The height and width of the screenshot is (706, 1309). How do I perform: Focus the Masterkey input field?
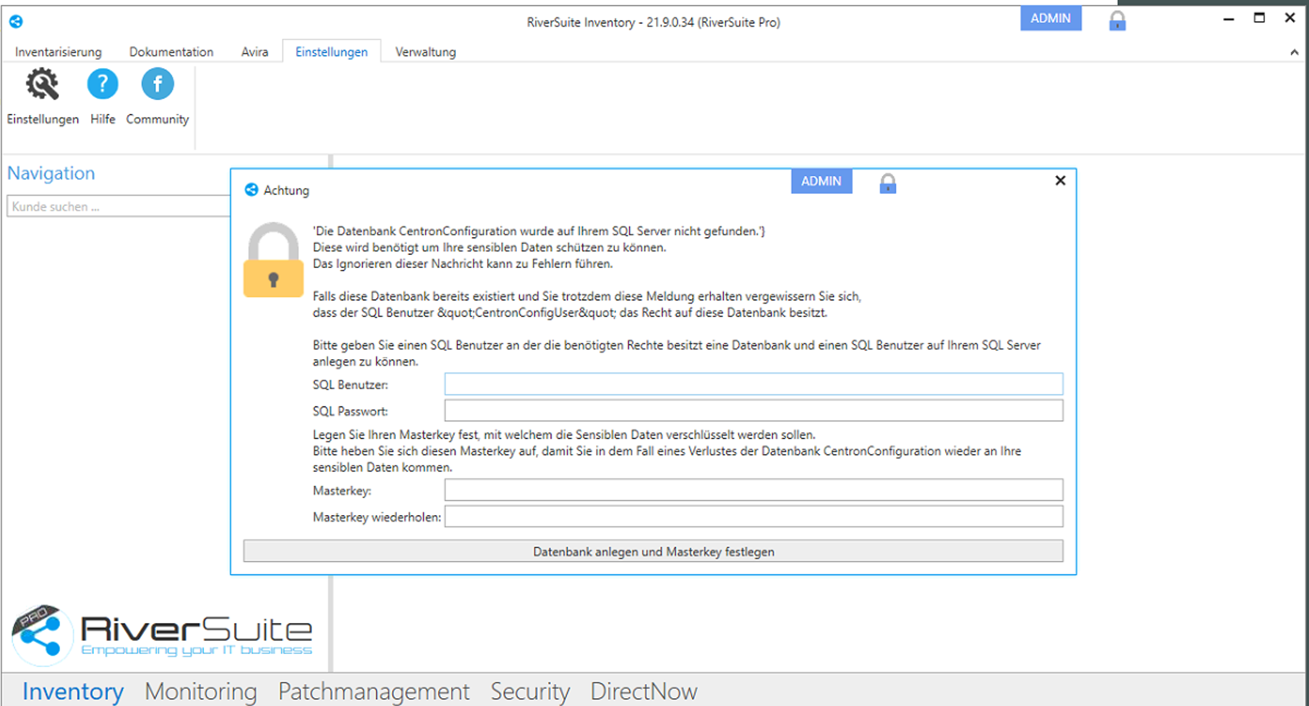[x=754, y=490]
